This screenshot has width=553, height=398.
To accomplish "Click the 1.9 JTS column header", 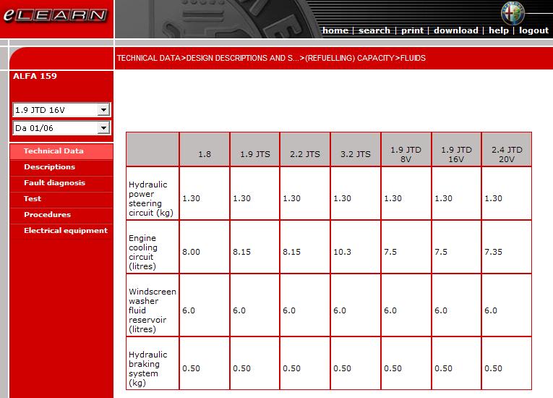I will pos(254,149).
